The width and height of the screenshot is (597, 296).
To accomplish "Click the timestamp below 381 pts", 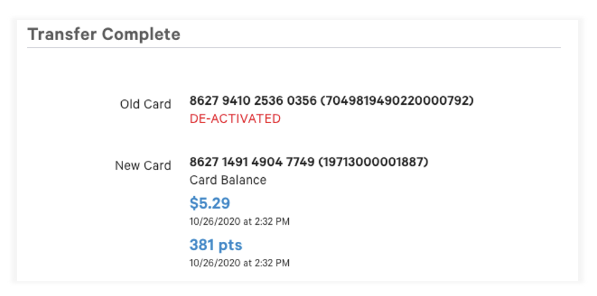I will click(x=239, y=263).
